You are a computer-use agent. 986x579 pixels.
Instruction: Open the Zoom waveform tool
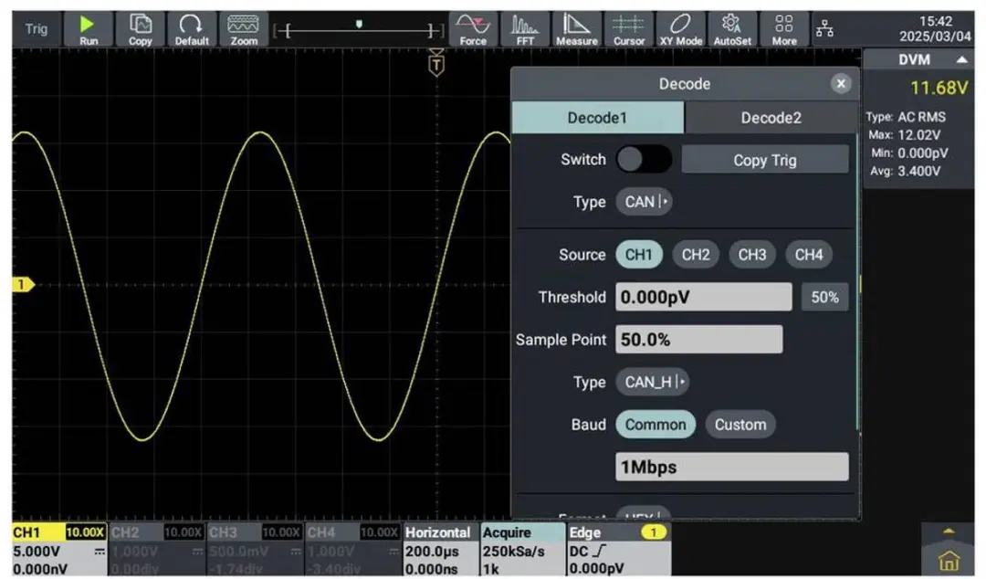[244, 29]
